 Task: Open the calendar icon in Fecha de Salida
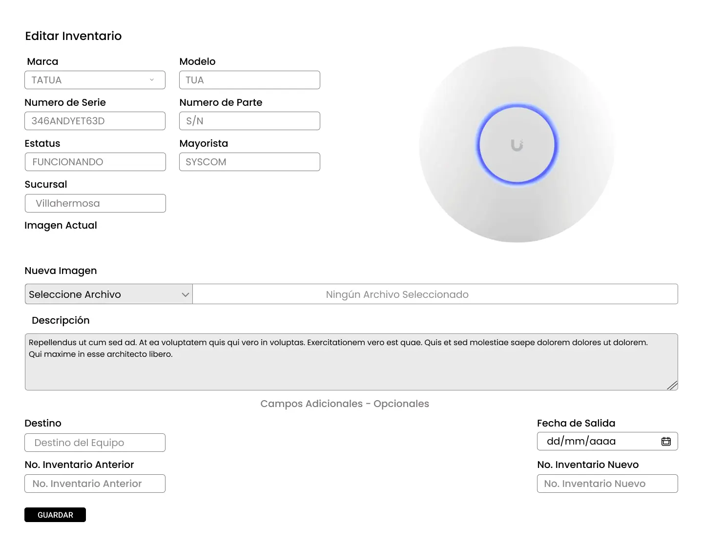point(666,441)
